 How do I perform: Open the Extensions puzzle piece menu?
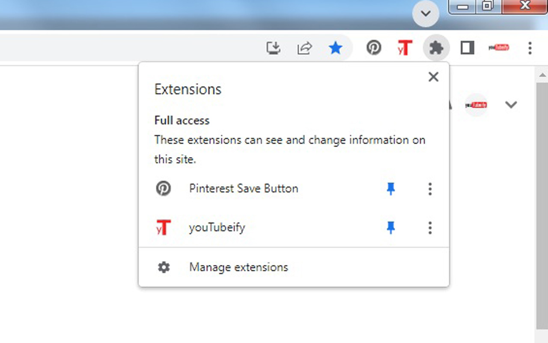436,48
